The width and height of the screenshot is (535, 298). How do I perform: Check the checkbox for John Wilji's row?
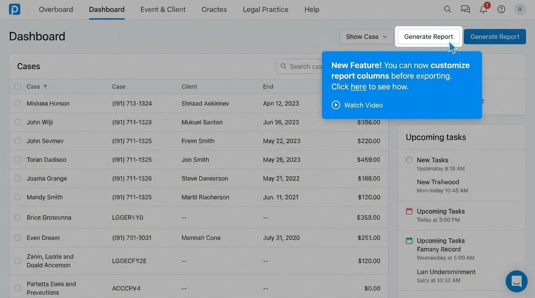coord(17,122)
